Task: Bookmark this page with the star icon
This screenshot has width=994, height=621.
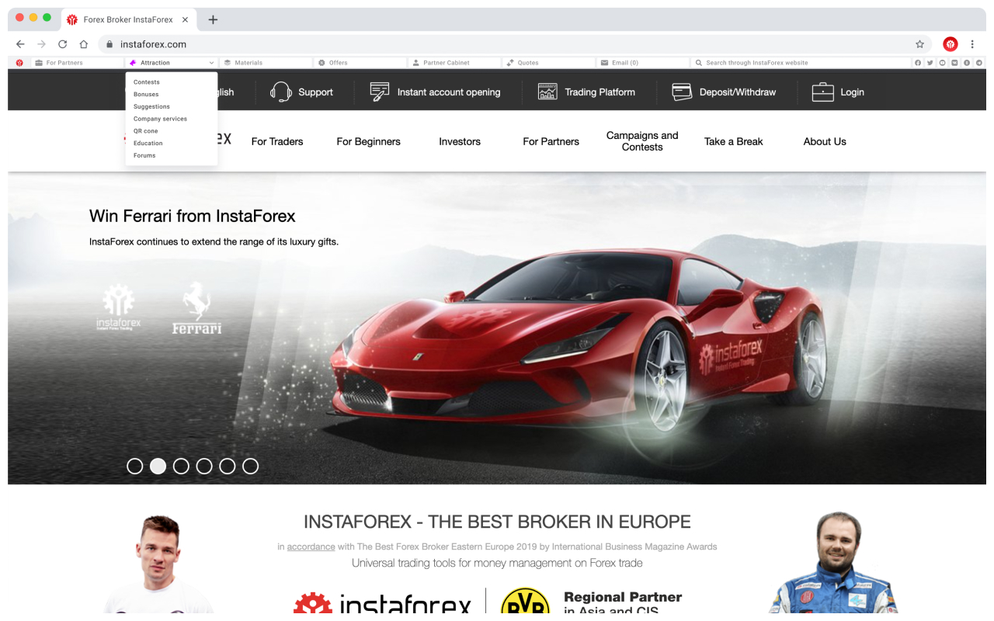Action: (x=919, y=44)
